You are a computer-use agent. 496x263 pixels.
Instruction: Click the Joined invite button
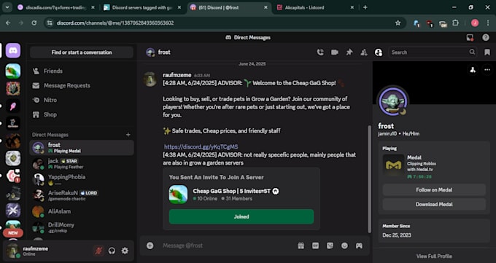coord(241,216)
